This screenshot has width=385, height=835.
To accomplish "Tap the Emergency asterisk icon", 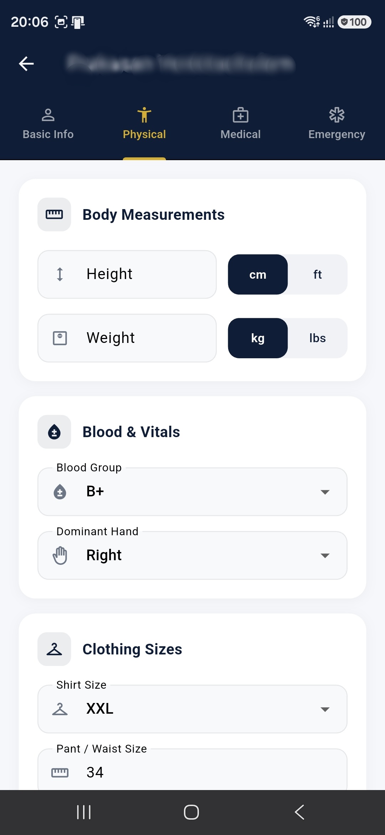I will tap(337, 115).
